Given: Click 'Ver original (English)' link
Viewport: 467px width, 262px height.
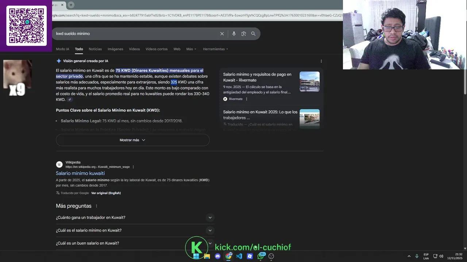Looking at the screenshot, I should point(106,193).
